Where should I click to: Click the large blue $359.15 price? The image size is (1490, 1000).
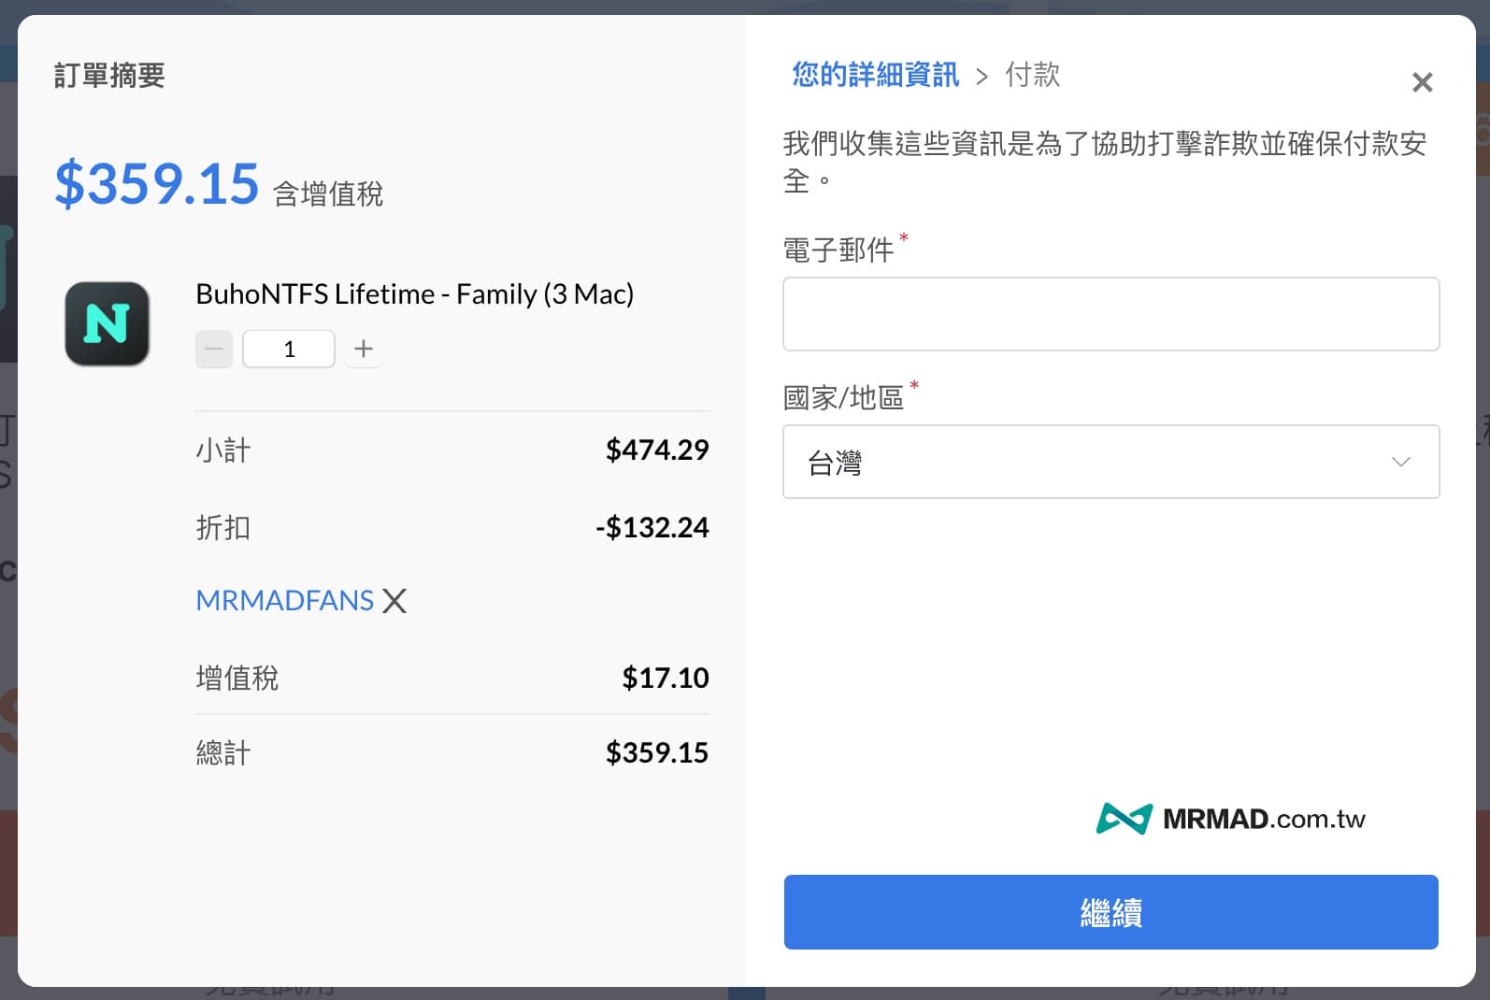tap(156, 183)
